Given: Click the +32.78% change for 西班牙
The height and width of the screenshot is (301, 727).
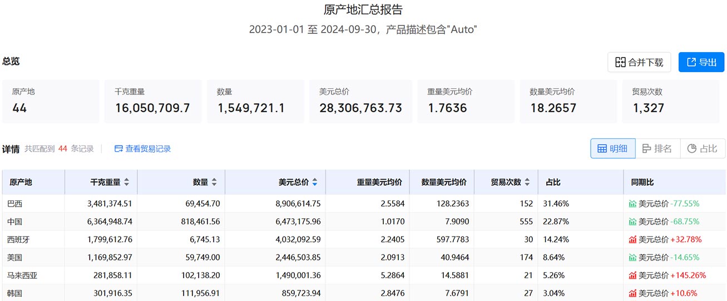Looking at the screenshot, I should (686, 239).
